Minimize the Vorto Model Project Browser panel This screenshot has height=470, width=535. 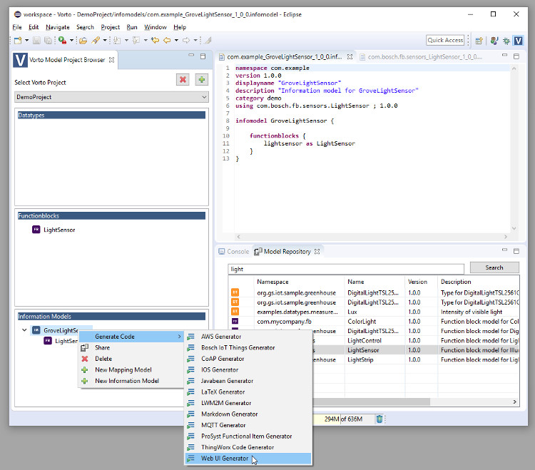tap(191, 55)
